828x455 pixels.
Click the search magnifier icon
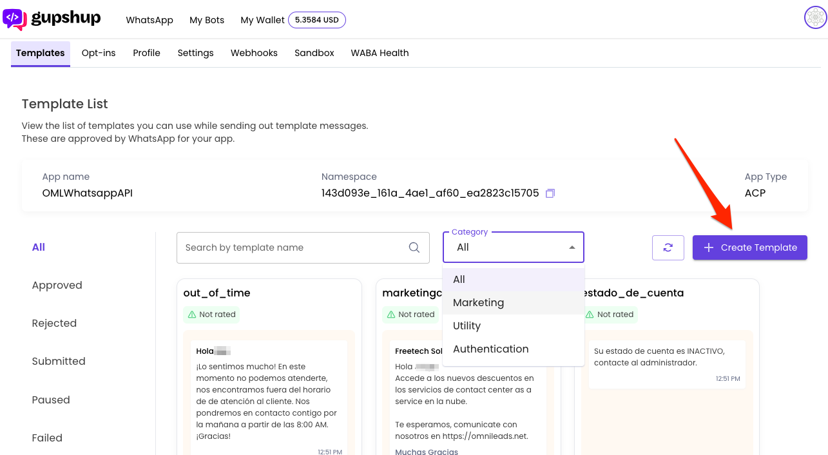(414, 247)
